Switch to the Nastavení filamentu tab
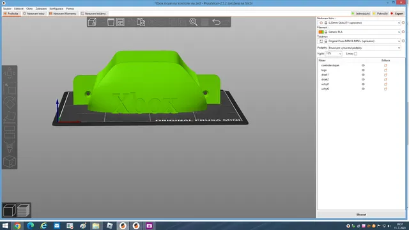Viewport: 409px width, 230px height. click(63, 13)
